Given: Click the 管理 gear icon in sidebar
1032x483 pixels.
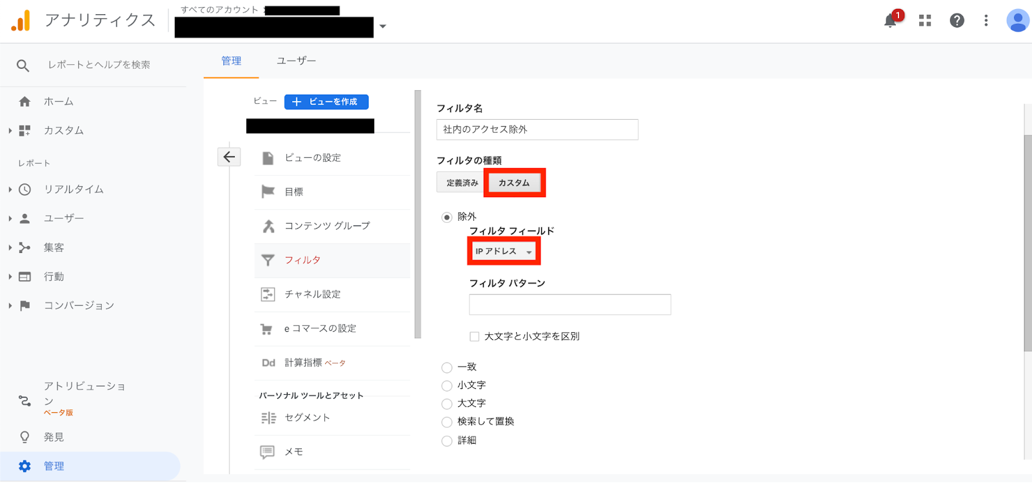Looking at the screenshot, I should click(x=25, y=466).
